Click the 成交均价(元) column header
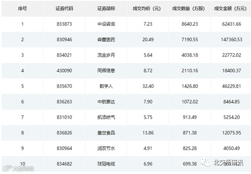The image size is (251, 174). (x=146, y=9)
